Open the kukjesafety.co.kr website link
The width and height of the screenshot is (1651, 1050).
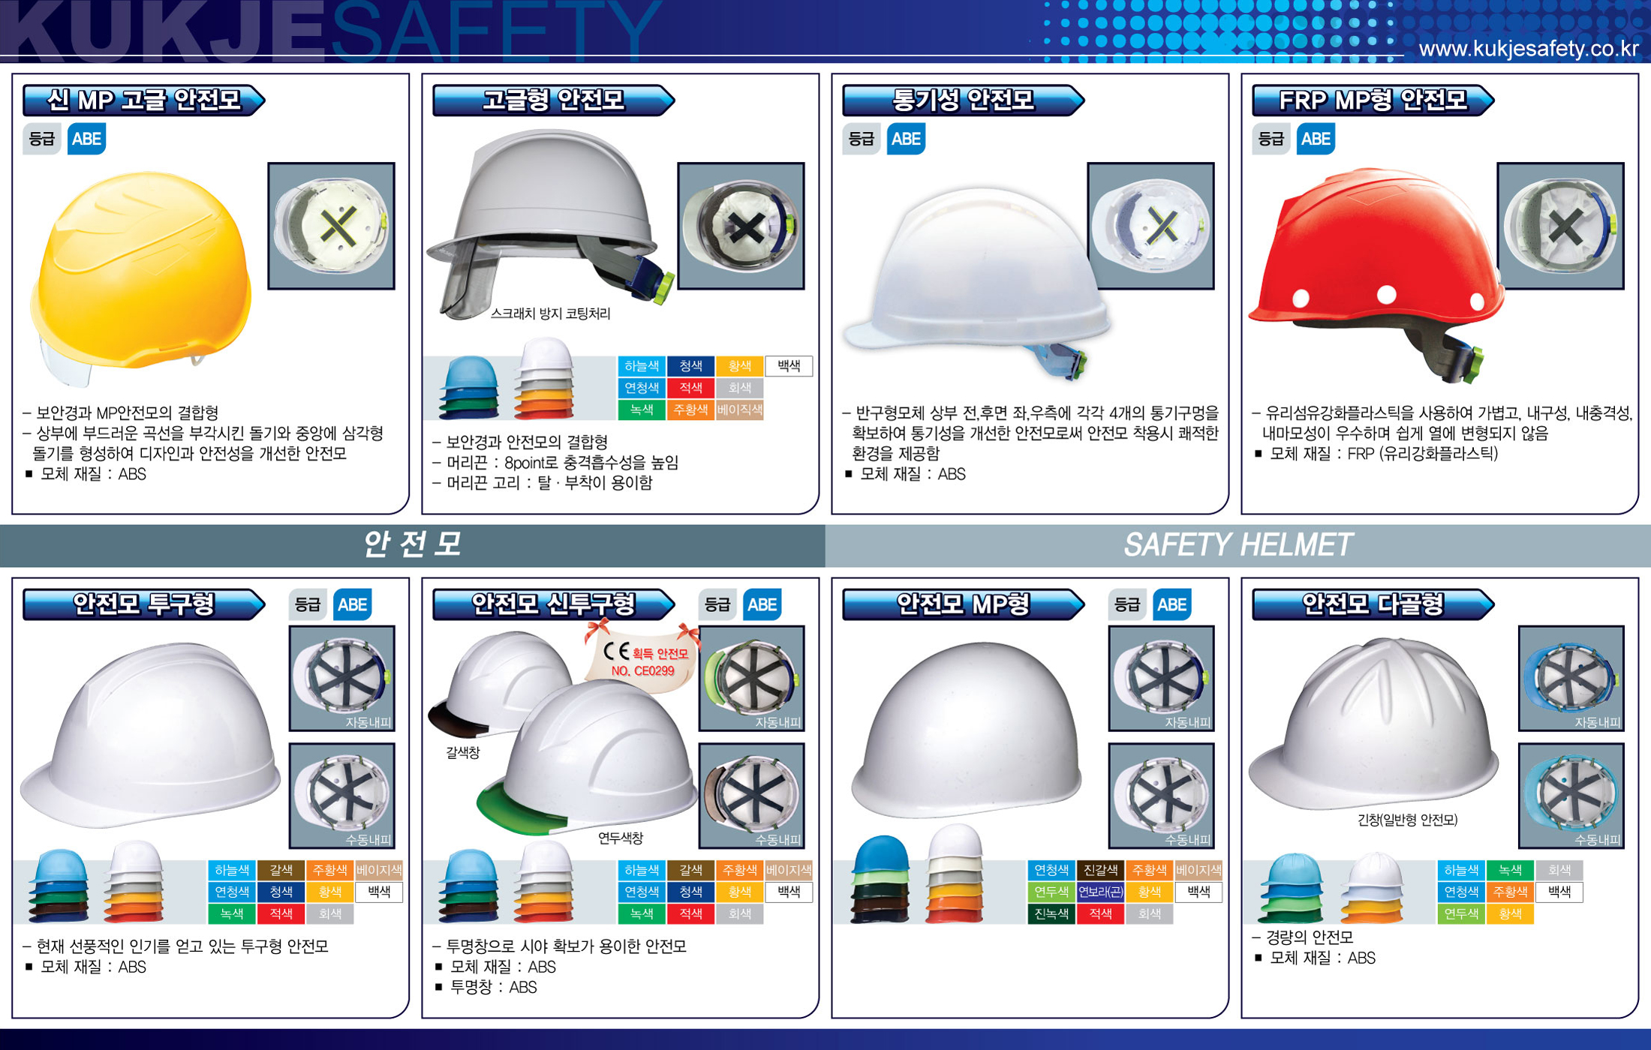[1528, 49]
